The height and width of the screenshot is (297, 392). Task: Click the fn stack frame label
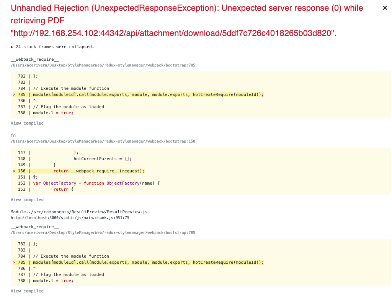click(13, 135)
